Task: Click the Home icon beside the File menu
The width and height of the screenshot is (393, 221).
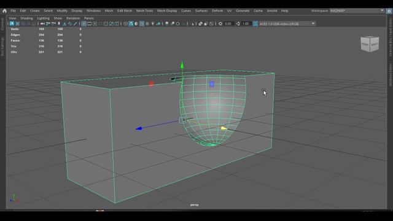Action: point(4,11)
